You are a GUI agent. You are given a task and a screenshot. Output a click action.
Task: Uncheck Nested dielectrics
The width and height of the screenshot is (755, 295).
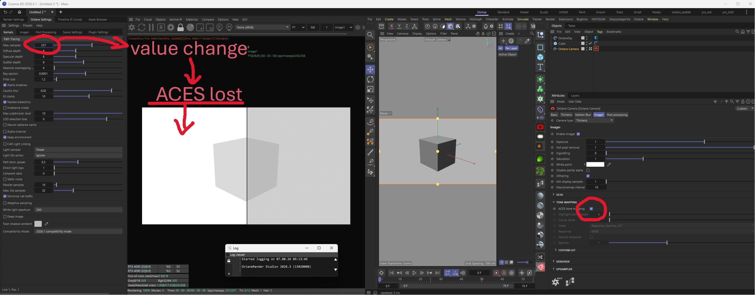(x=5, y=102)
